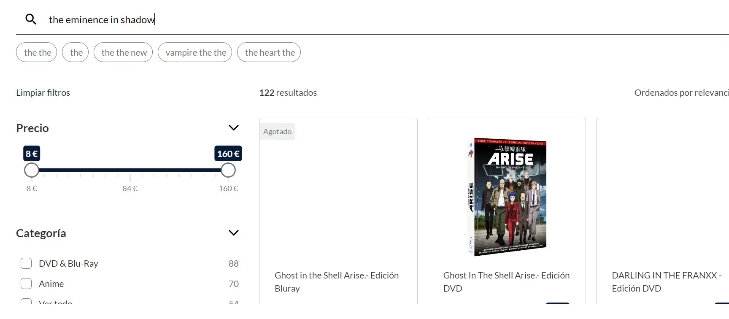729x319 pixels.
Task: Open DARLING IN THE FRANXX DVD title
Action: [x=667, y=281]
